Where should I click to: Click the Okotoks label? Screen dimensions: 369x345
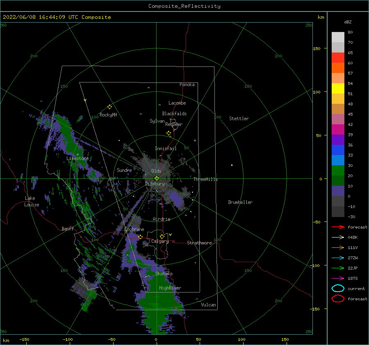coord(164,274)
